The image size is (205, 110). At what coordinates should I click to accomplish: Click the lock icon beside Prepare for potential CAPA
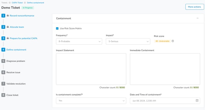pyautogui.click(x=8, y=38)
